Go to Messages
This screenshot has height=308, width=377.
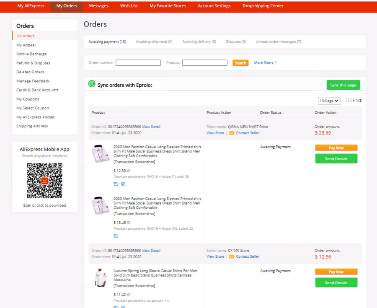click(x=98, y=6)
